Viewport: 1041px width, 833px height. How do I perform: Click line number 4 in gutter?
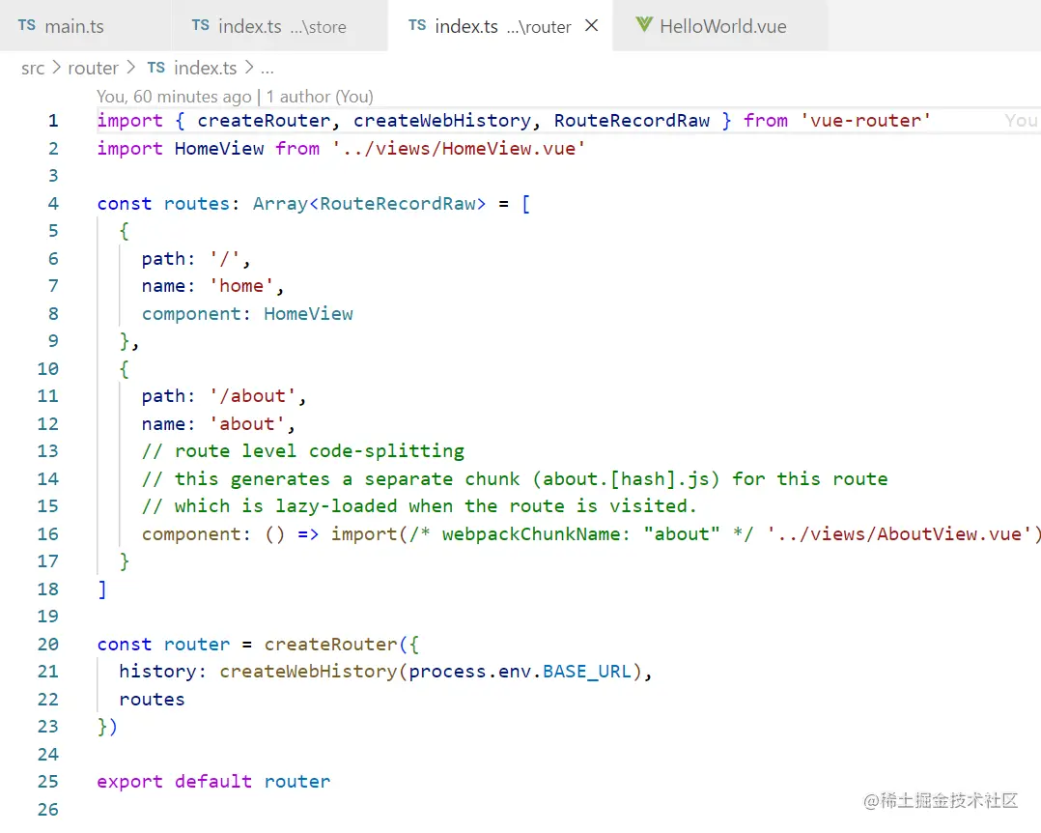pos(53,203)
